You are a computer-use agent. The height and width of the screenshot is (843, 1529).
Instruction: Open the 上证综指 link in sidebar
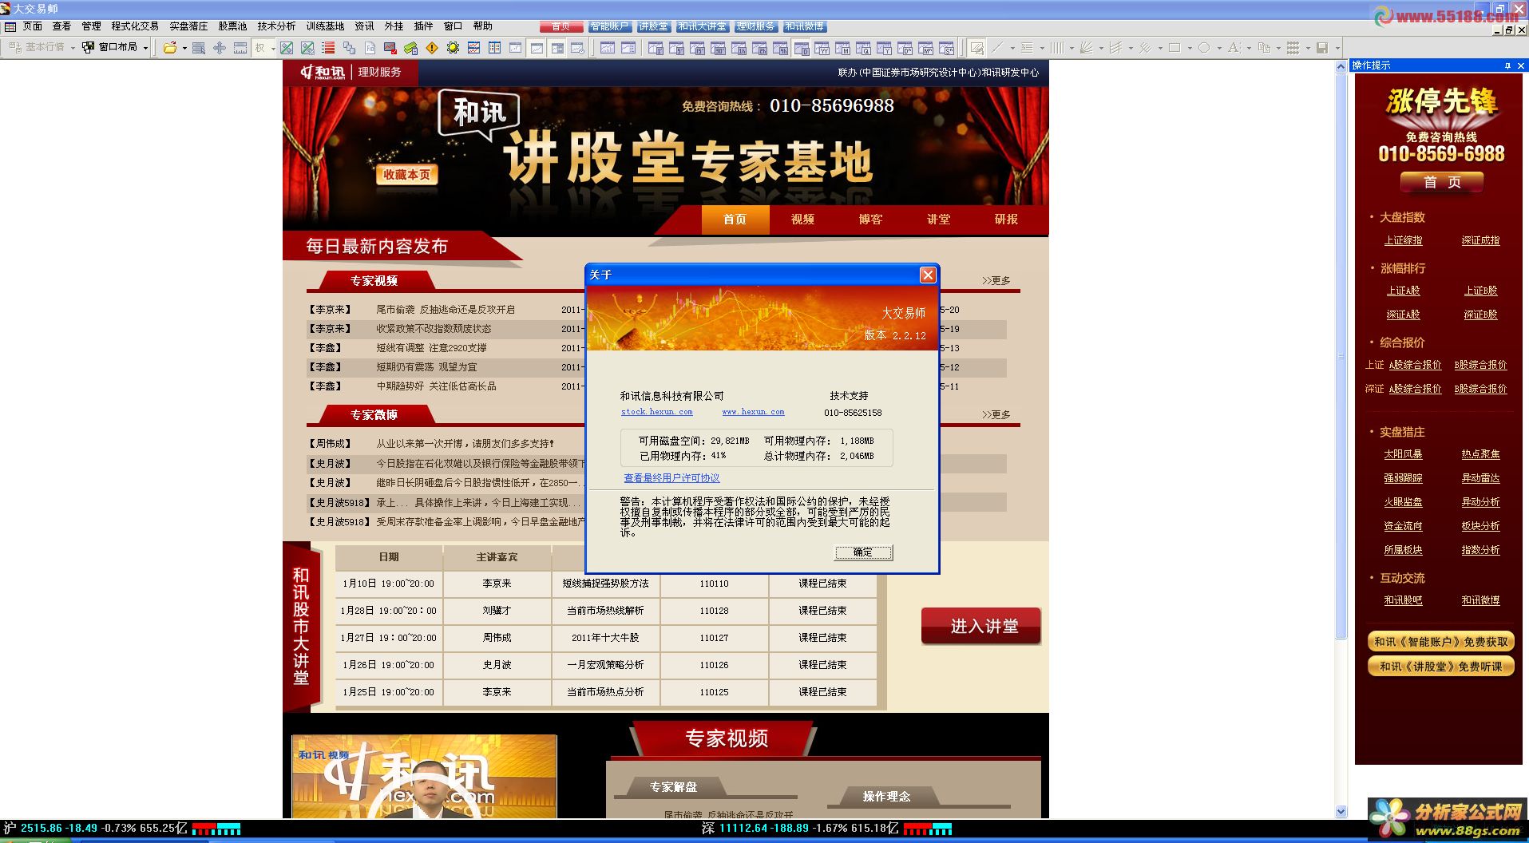point(1403,240)
